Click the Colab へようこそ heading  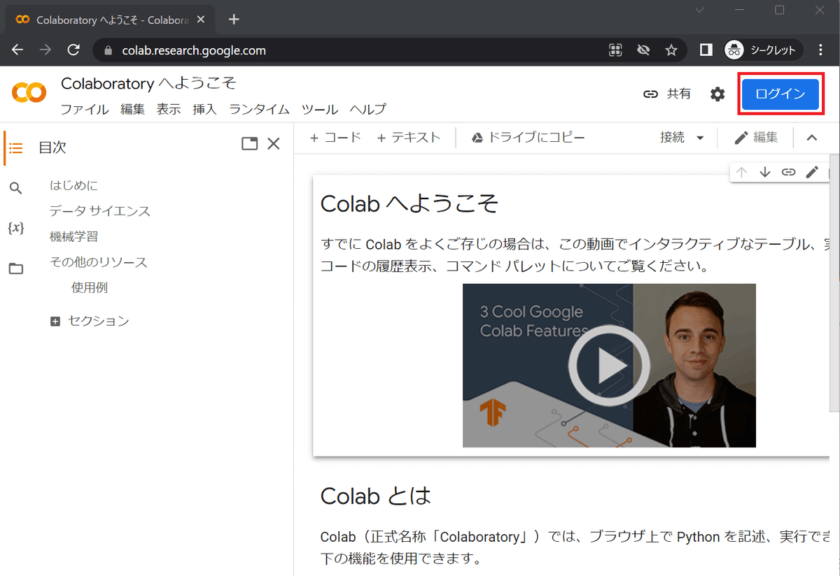point(409,203)
